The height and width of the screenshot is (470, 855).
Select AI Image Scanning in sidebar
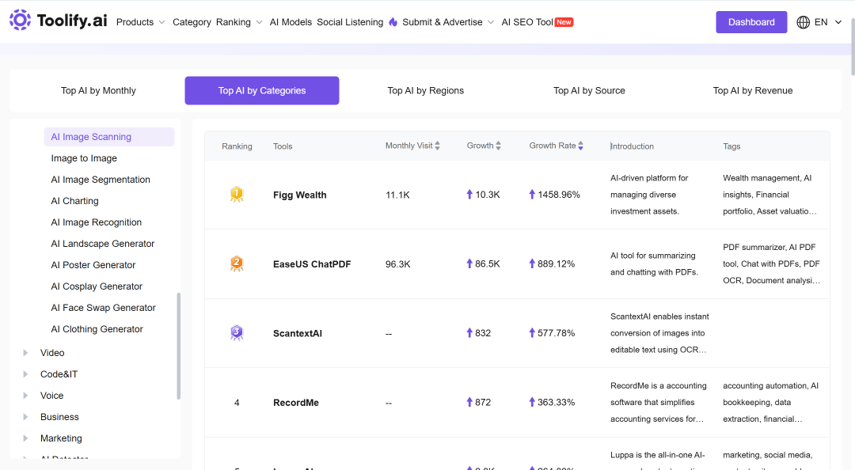[x=109, y=137]
